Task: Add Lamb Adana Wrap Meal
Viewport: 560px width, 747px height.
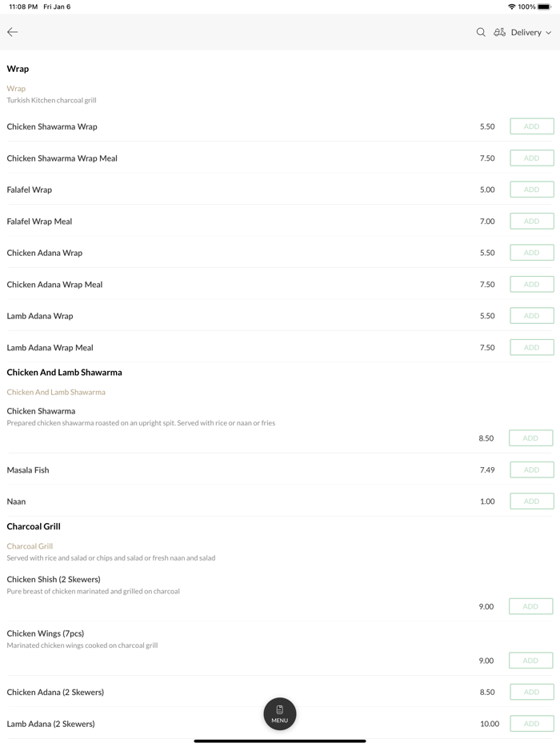Action: click(x=531, y=347)
